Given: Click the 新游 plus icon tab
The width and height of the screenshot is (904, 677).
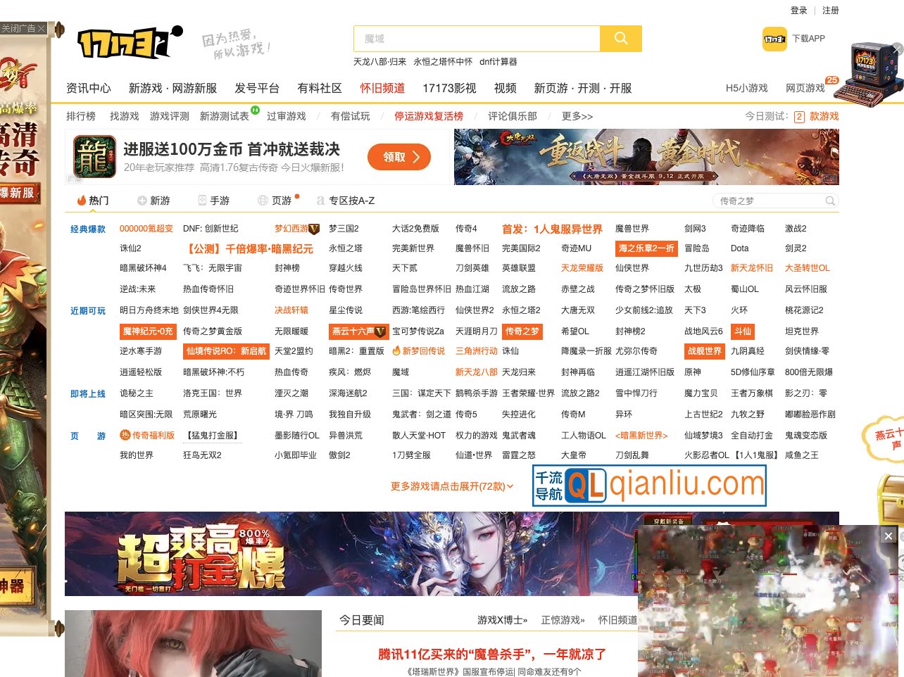Looking at the screenshot, I should click(x=143, y=201).
